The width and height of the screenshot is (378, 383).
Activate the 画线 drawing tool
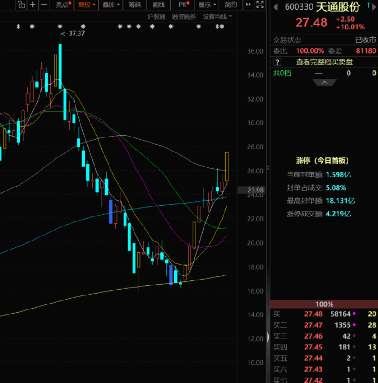click(159, 5)
